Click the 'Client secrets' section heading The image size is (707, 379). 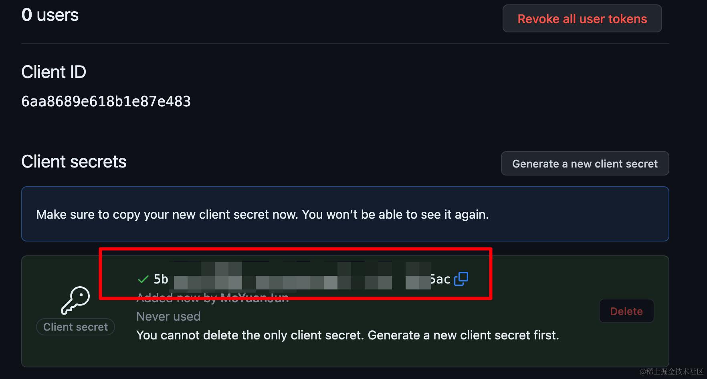74,162
